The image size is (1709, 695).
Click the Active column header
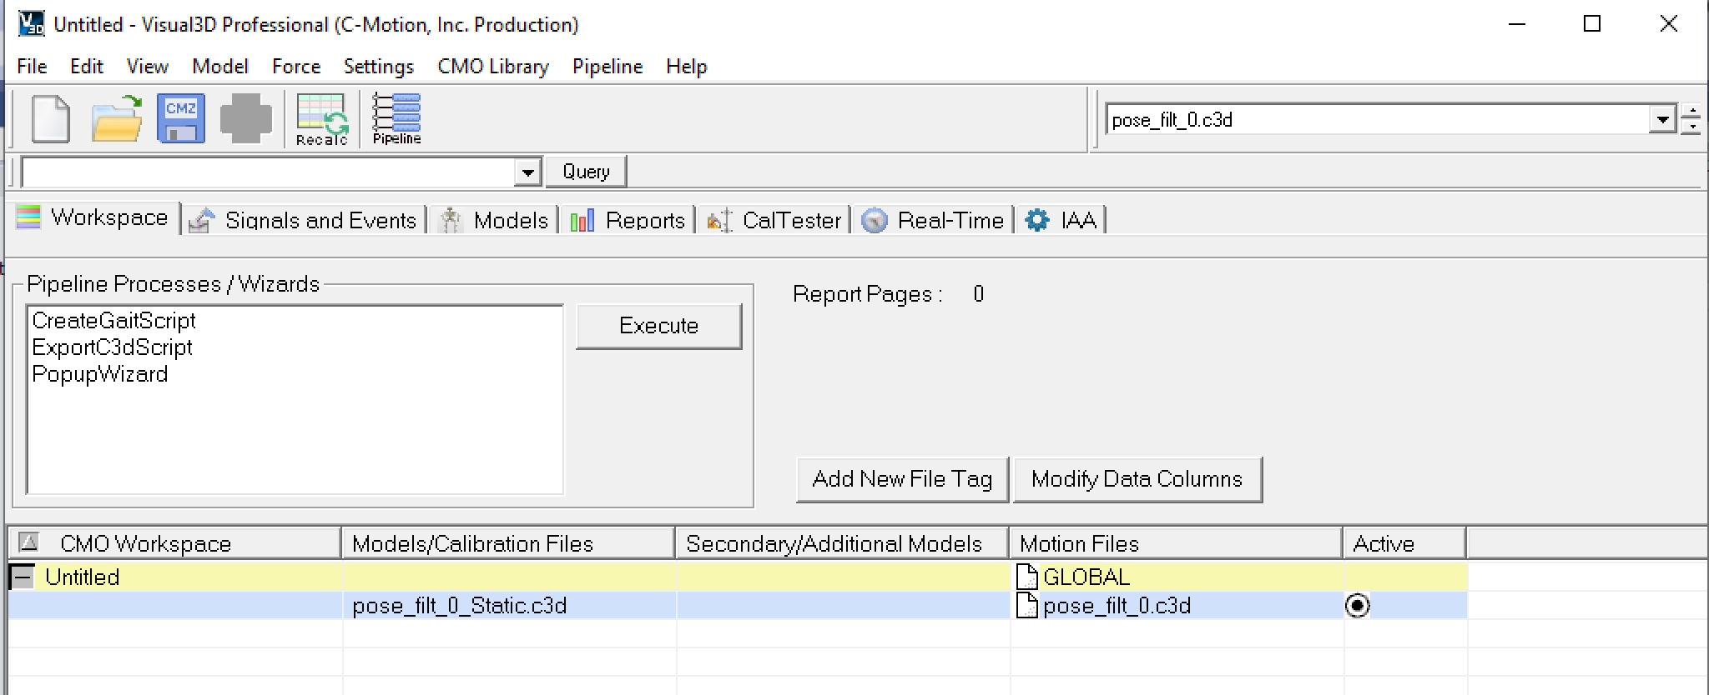click(x=1404, y=543)
